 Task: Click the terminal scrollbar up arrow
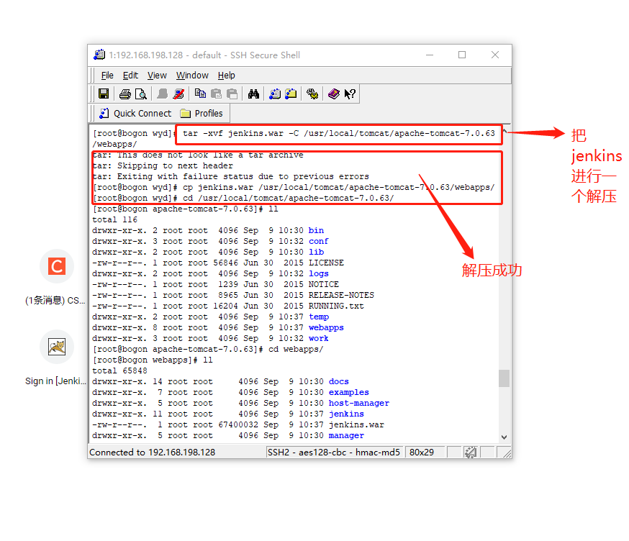(504, 131)
